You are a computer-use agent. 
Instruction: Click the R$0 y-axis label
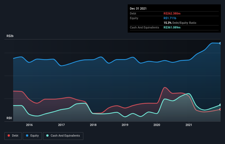(9, 118)
